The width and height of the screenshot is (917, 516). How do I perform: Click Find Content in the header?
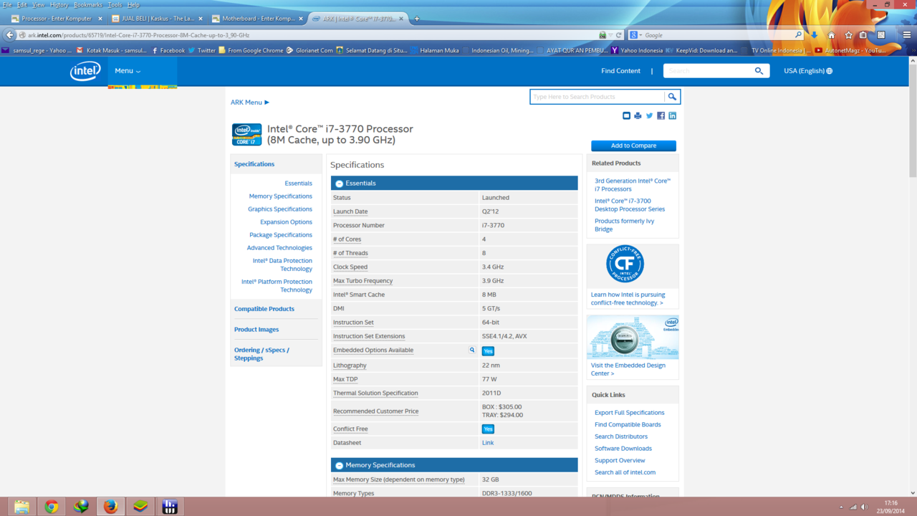point(620,71)
